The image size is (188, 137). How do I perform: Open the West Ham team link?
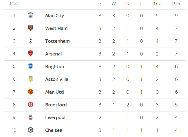[56, 29]
